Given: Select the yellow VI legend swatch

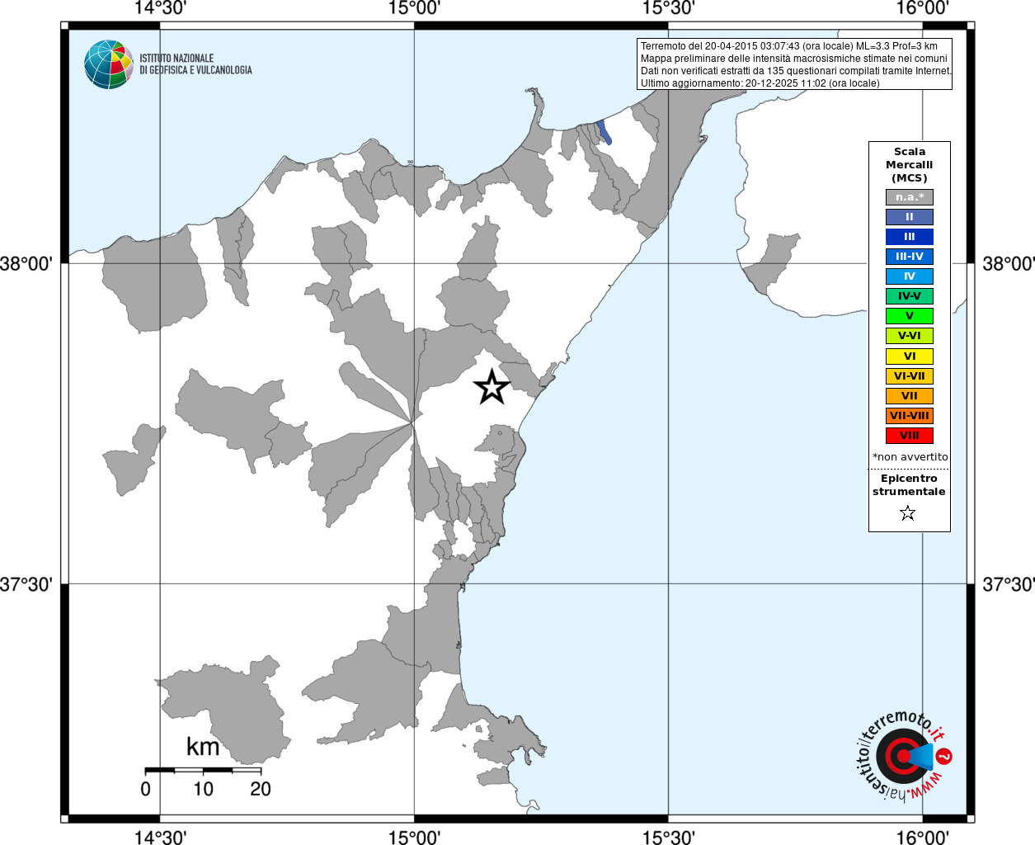Looking at the screenshot, I should (910, 356).
